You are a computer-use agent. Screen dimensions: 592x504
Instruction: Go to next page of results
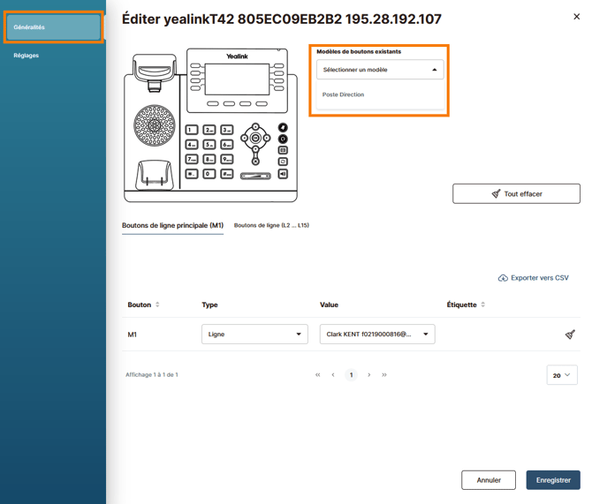pos(368,374)
